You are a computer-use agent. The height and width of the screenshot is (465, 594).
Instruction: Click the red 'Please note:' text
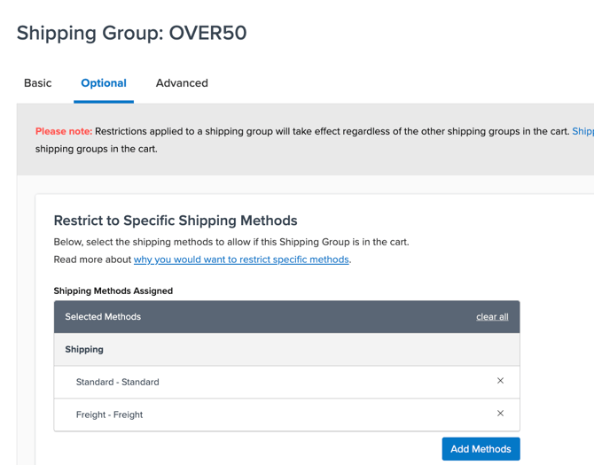pyautogui.click(x=64, y=131)
